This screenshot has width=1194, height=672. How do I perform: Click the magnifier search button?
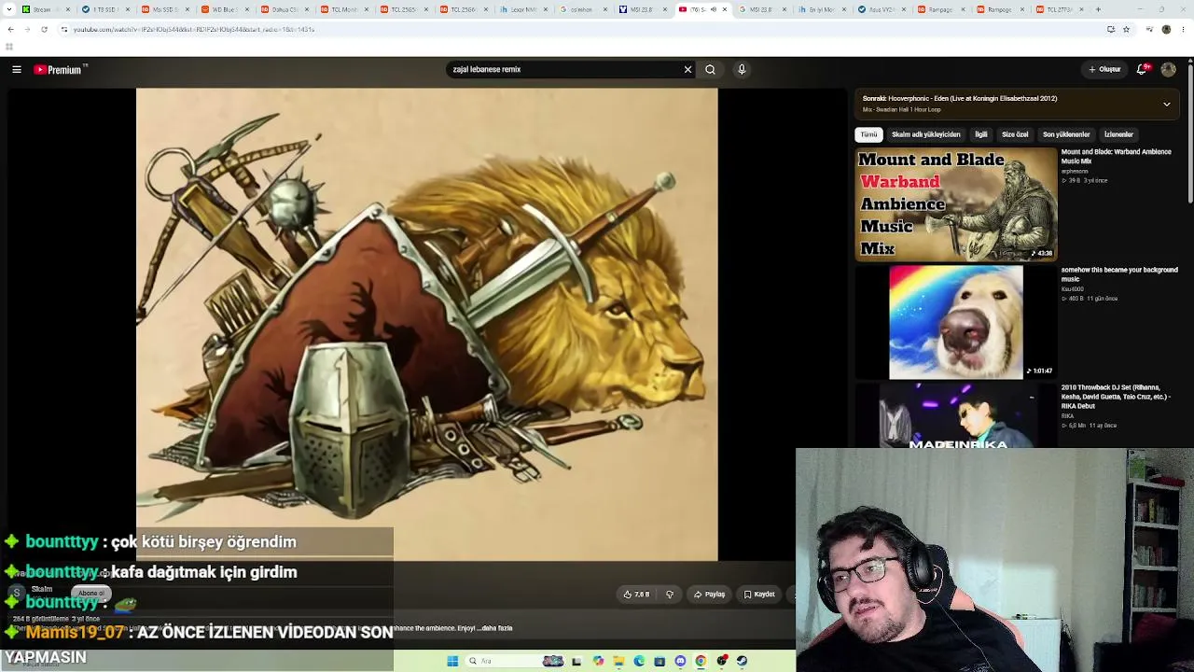tap(710, 69)
